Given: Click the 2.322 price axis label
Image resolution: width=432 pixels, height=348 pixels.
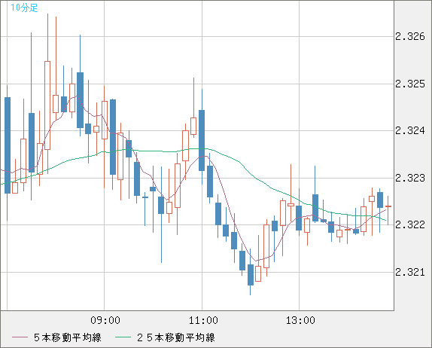Looking at the screenshot, I should click(410, 224).
